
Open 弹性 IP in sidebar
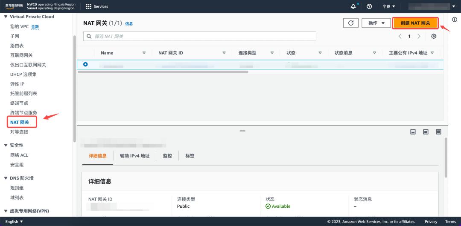point(17,84)
